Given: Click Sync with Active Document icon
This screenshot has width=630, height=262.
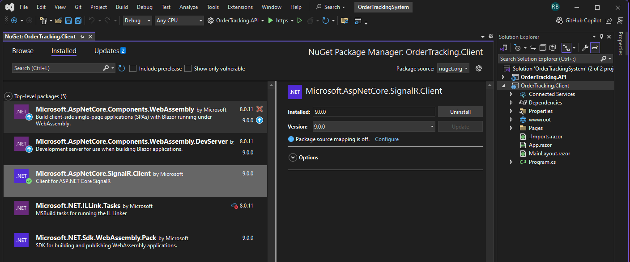Looking at the screenshot, I should pos(533,48).
